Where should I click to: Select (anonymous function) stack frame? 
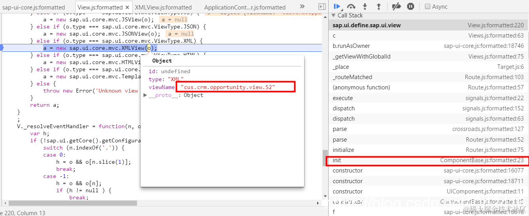(429, 87)
